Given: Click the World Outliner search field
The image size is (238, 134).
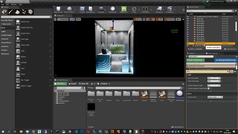Looking at the screenshot, I should pyautogui.click(x=210, y=11).
